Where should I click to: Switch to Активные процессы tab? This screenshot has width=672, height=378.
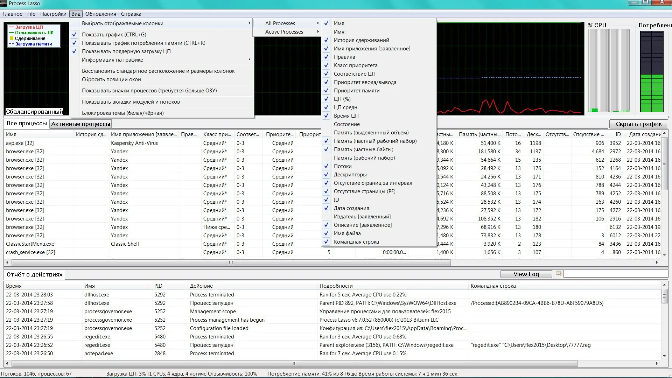[x=80, y=124]
